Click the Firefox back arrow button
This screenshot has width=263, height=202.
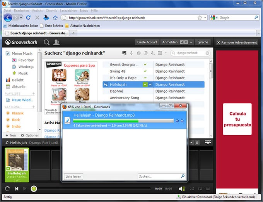8,17
